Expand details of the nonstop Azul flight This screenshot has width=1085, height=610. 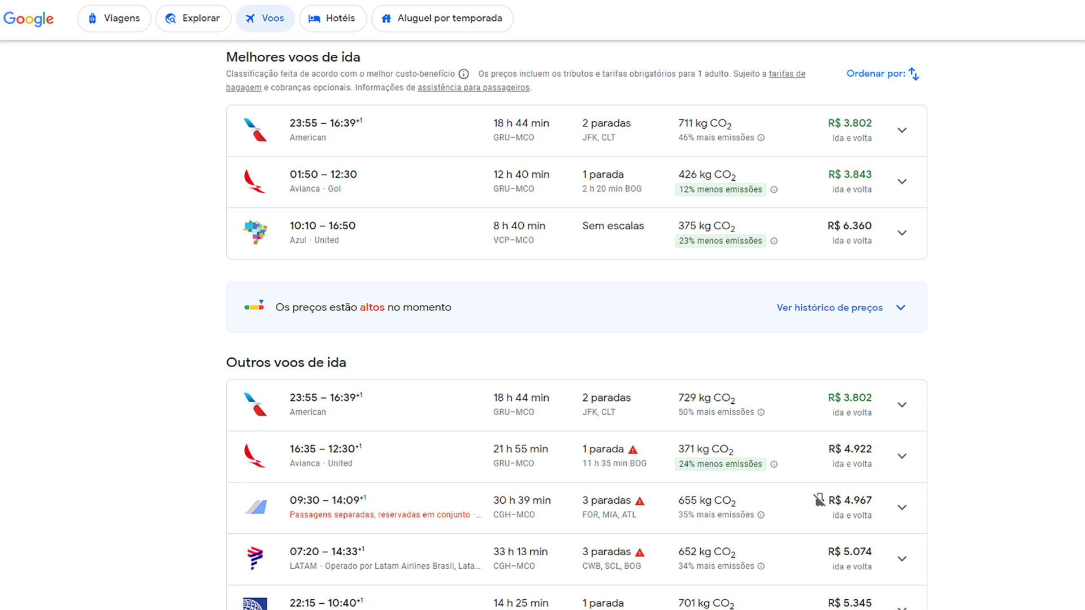pyautogui.click(x=902, y=233)
